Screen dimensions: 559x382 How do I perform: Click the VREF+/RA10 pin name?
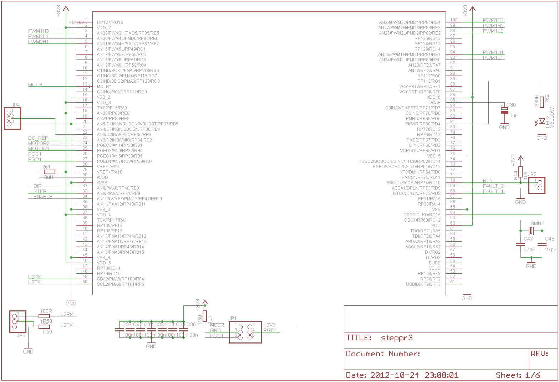coord(110,172)
